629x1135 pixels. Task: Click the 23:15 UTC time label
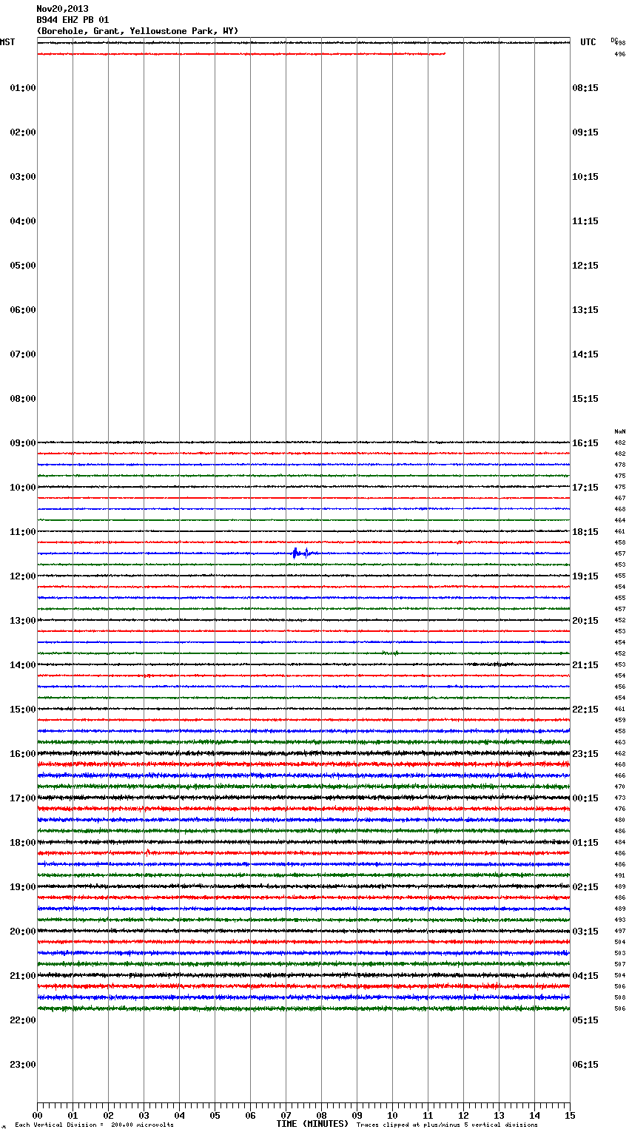[x=585, y=754]
